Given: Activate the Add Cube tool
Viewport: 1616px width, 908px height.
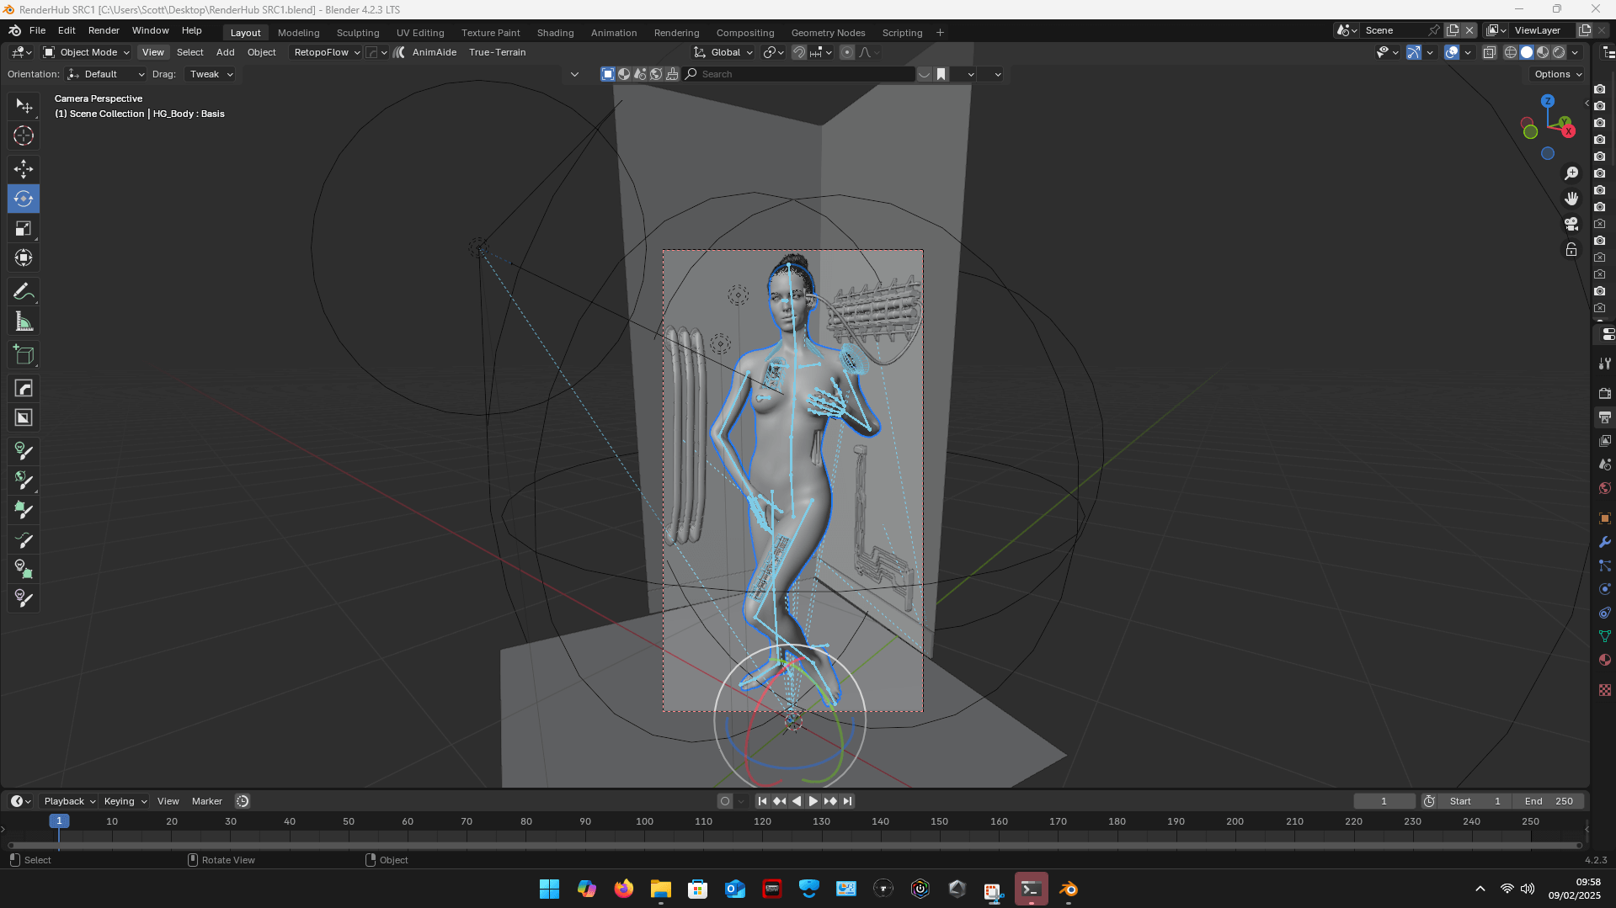Looking at the screenshot, I should 24,355.
